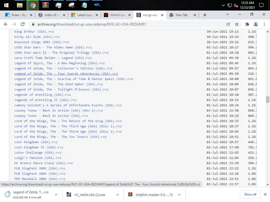Close the rvz-gc-usa tab
The height and width of the screenshot is (202, 270).
[x=162, y=15]
